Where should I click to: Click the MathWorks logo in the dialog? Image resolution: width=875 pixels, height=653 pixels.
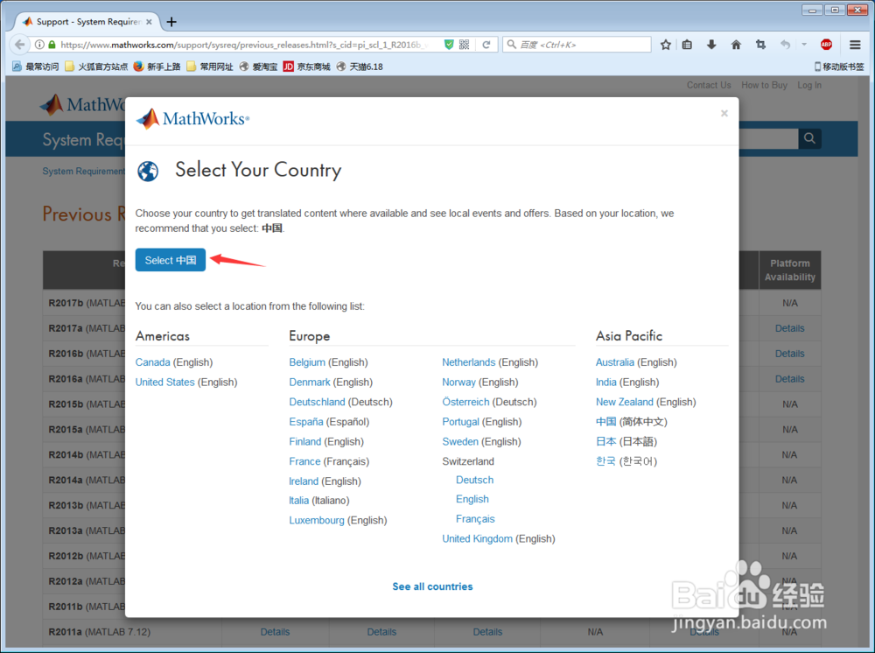pyautogui.click(x=192, y=118)
